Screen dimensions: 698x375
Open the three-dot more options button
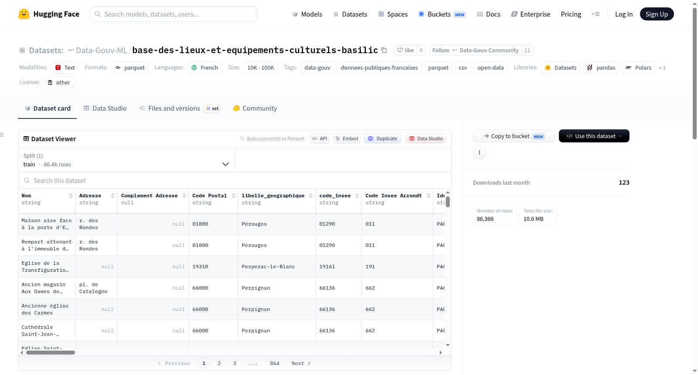pyautogui.click(x=479, y=152)
